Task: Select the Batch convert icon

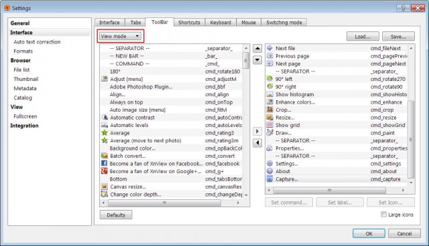Action: click(105, 156)
